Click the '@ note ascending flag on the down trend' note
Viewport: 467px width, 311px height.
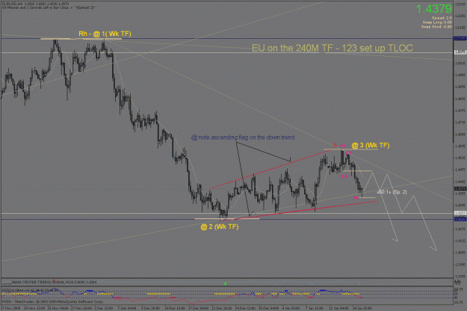(x=243, y=138)
